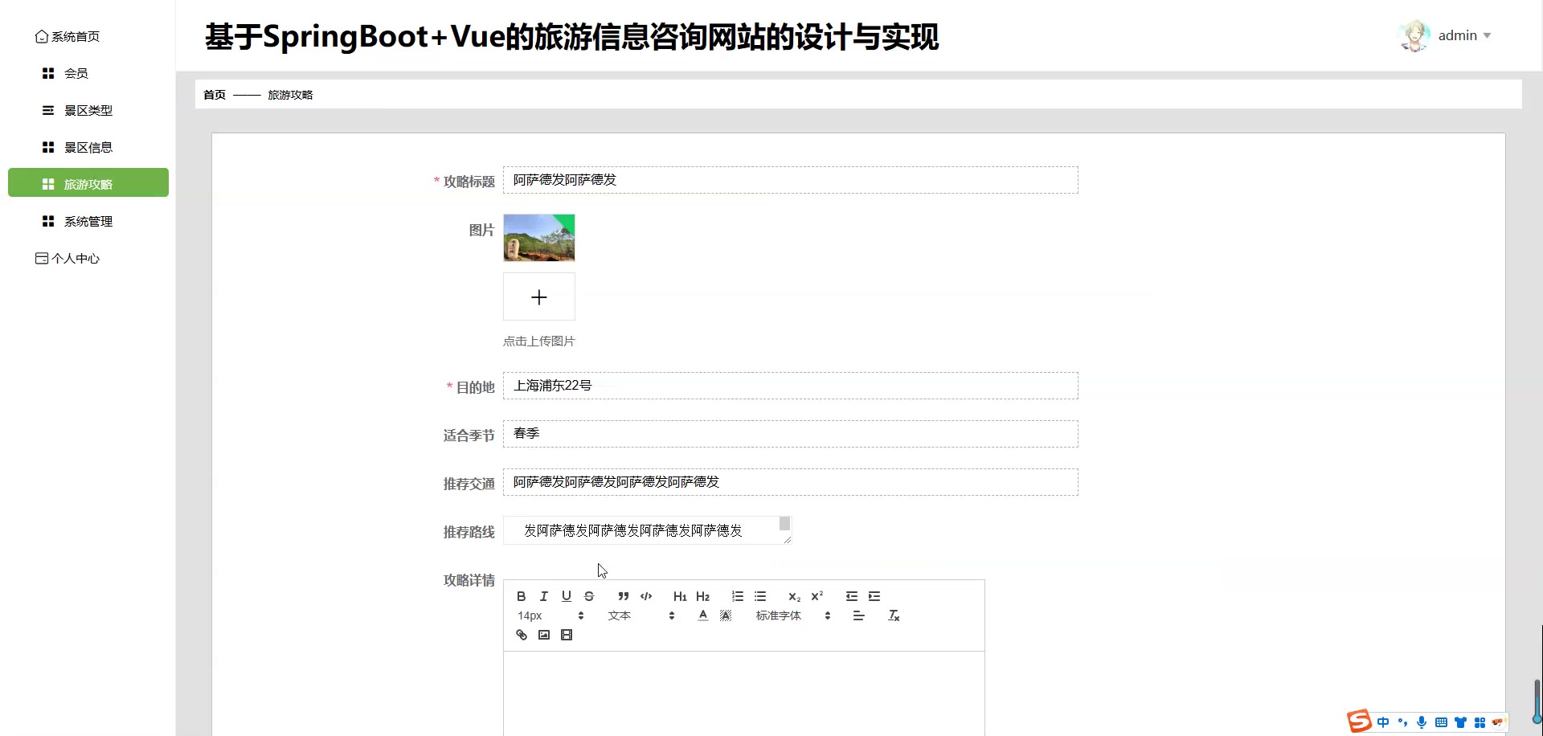
Task: Open the Sogou input method microphone icon
Action: click(1422, 722)
